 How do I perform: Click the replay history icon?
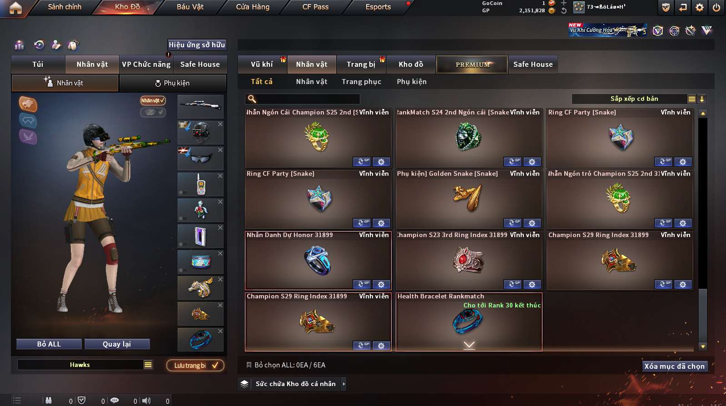[x=39, y=45]
